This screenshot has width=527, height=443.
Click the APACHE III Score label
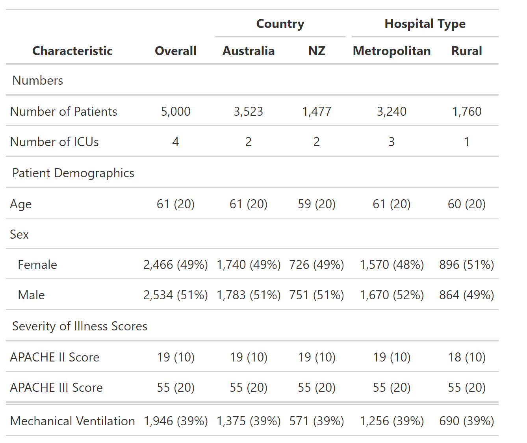click(56, 387)
